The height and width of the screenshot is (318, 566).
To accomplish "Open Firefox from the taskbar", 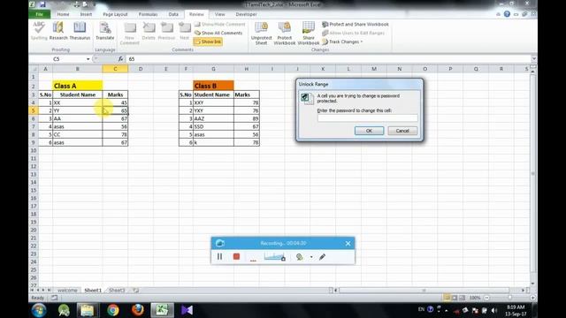I will [x=138, y=310].
